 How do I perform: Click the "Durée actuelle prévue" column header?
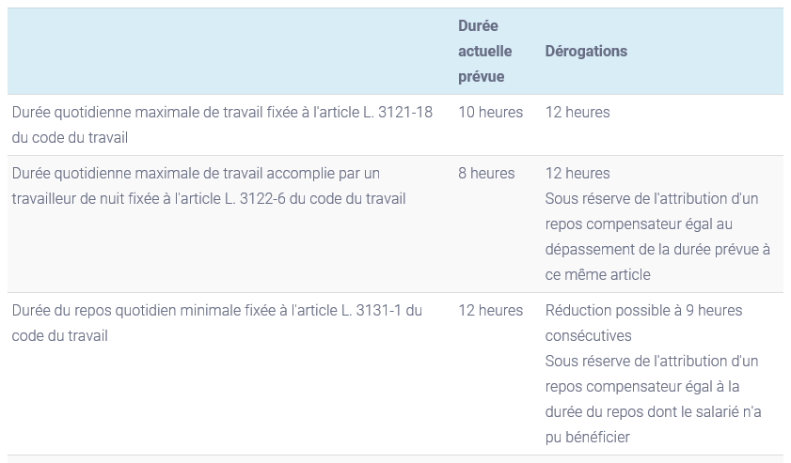pos(481,52)
